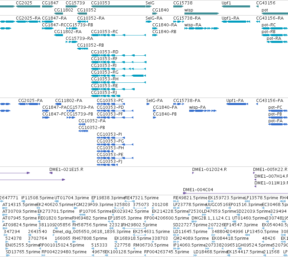Select transcript CG11802-RA
The height and width of the screenshot is (257, 288).
59,35
